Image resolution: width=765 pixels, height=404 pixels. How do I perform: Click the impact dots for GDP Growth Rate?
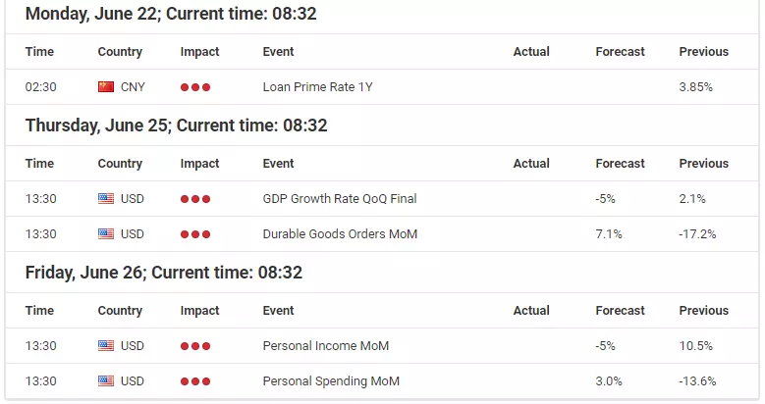[x=195, y=199]
